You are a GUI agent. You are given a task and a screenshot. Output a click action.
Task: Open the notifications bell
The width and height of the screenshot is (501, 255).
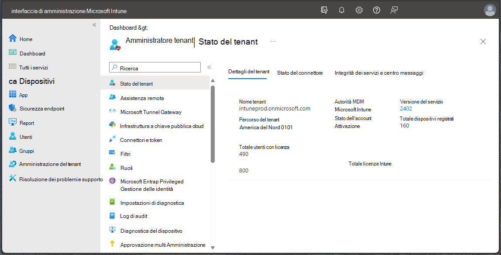pos(342,10)
